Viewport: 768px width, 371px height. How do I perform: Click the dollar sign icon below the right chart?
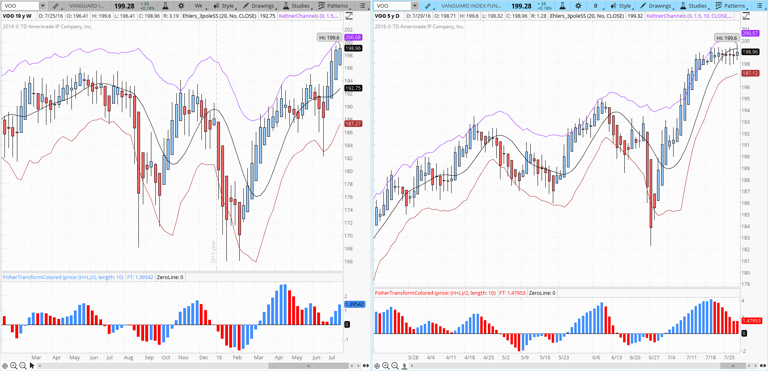(x=404, y=366)
